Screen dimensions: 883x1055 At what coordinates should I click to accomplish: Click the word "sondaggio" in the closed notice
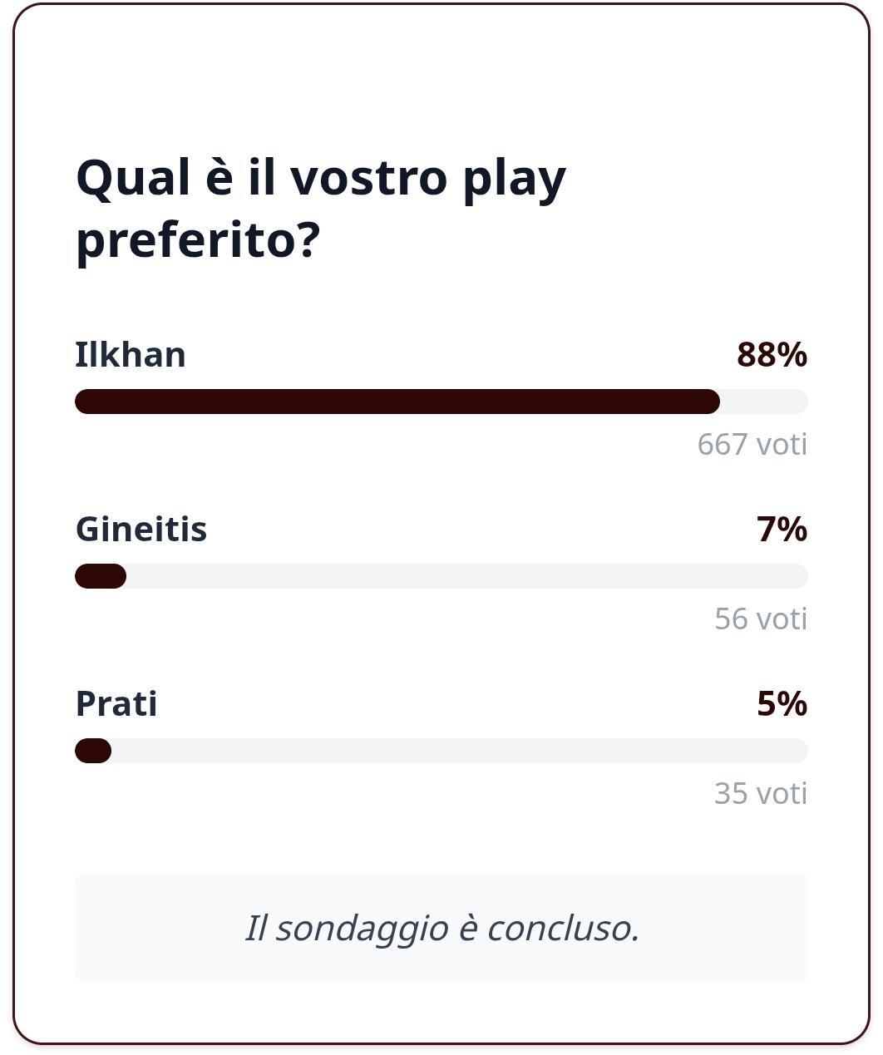(362, 929)
